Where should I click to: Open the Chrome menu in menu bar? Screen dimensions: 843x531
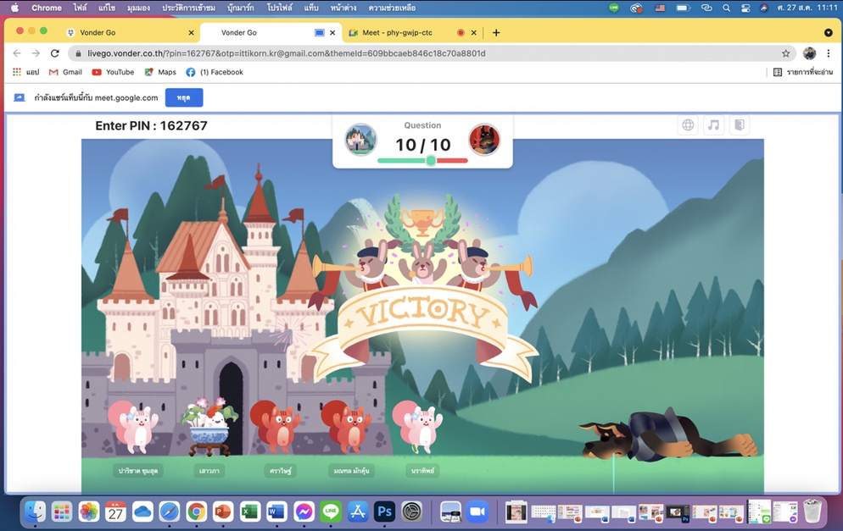tap(47, 8)
